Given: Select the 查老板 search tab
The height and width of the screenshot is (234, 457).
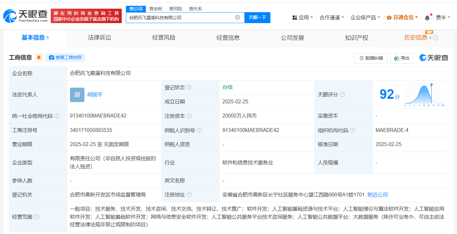Looking at the screenshot, I should click(x=156, y=9).
